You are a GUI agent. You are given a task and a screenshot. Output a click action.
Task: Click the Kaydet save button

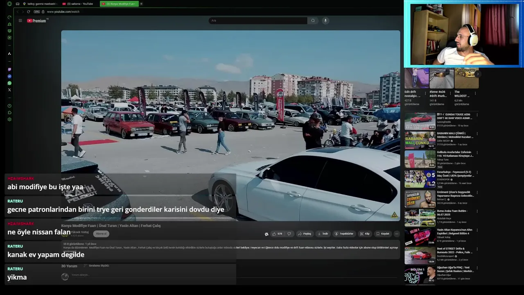(x=383, y=234)
